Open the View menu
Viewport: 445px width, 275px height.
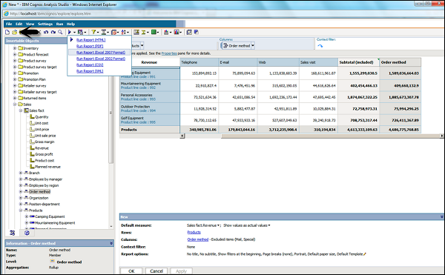click(30, 24)
